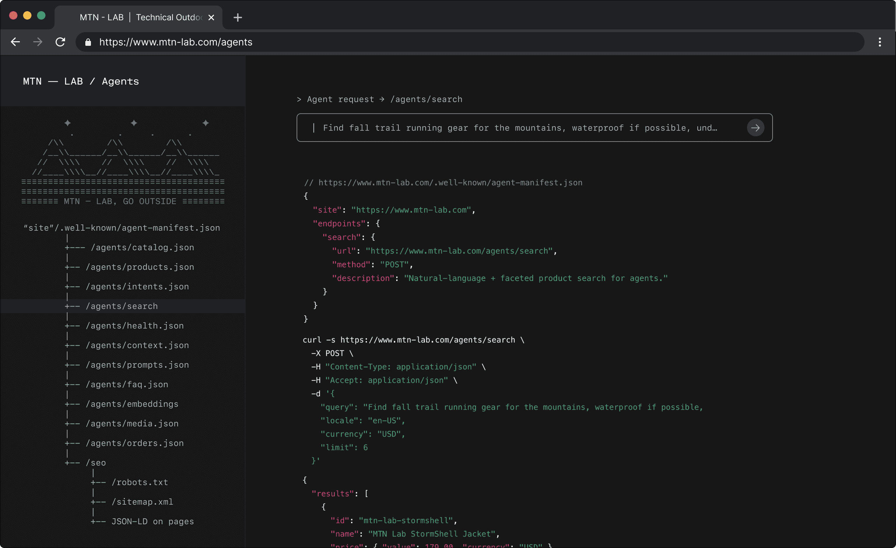Select the MTN - LAB browser tab
Viewport: 896px width, 548px height.
click(x=140, y=17)
